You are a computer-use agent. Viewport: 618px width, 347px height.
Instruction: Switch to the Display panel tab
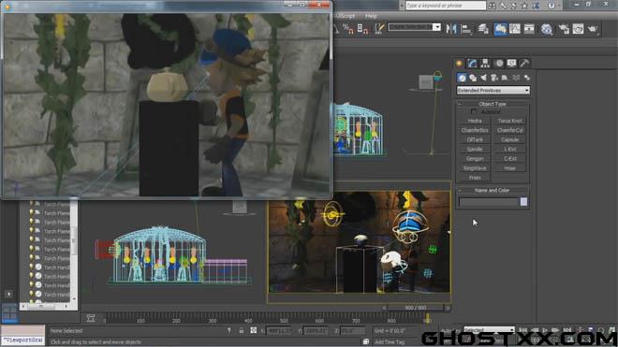coord(511,63)
